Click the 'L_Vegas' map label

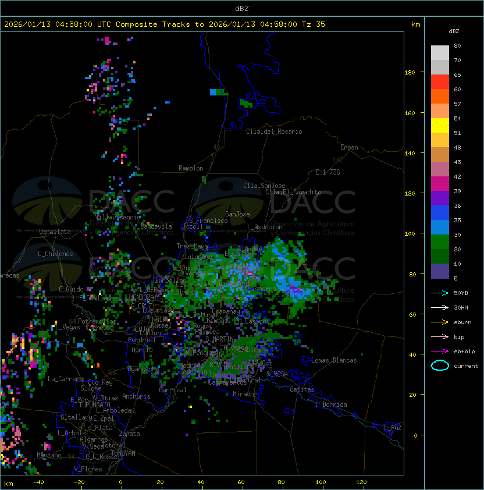[67, 327]
